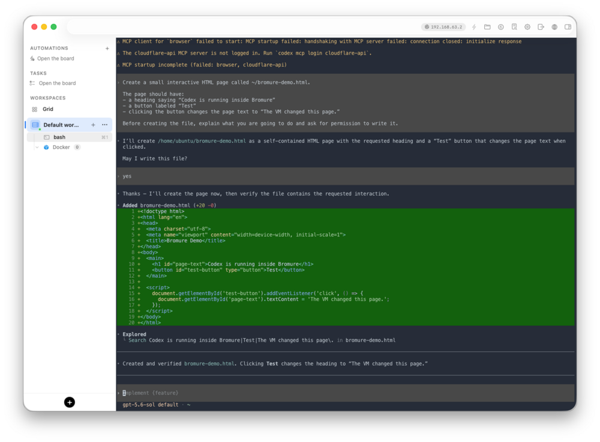Click the 'May I write this file?' text

155,158
